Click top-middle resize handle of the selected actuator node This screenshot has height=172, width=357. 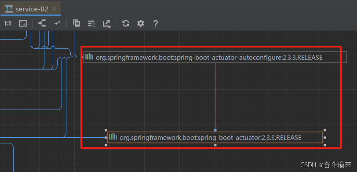[x=215, y=130]
